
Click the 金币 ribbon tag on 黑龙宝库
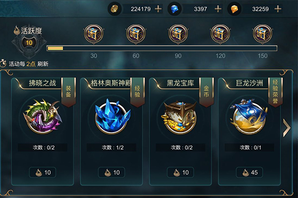(207, 92)
